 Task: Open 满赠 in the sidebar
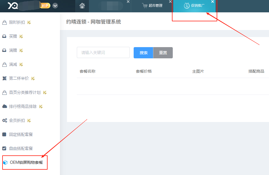click(x=13, y=50)
